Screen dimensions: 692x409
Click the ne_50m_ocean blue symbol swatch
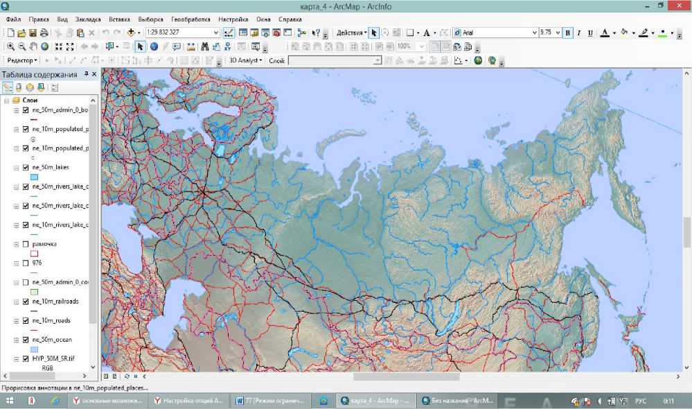[x=34, y=349]
